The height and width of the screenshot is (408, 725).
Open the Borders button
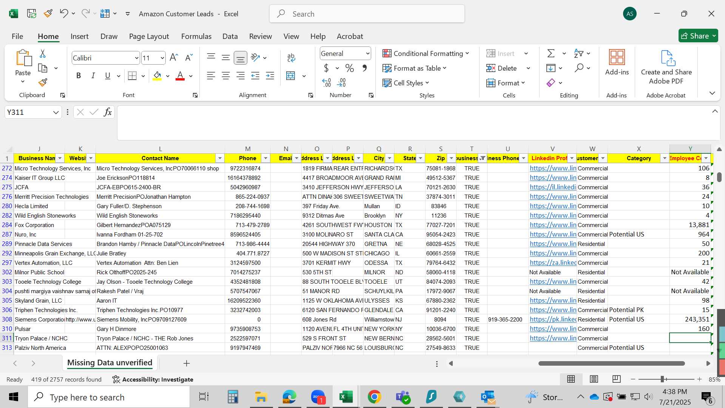point(132,76)
